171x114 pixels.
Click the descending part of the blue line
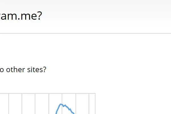(69, 109)
